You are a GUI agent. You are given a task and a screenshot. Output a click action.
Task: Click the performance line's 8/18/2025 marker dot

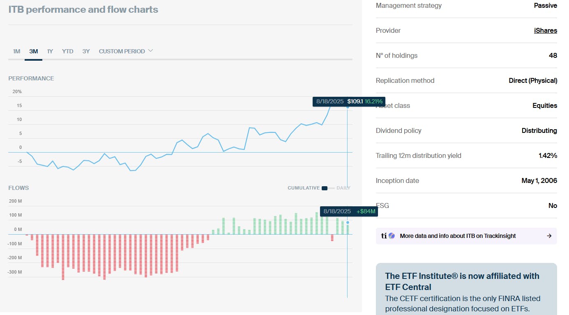tap(348, 107)
